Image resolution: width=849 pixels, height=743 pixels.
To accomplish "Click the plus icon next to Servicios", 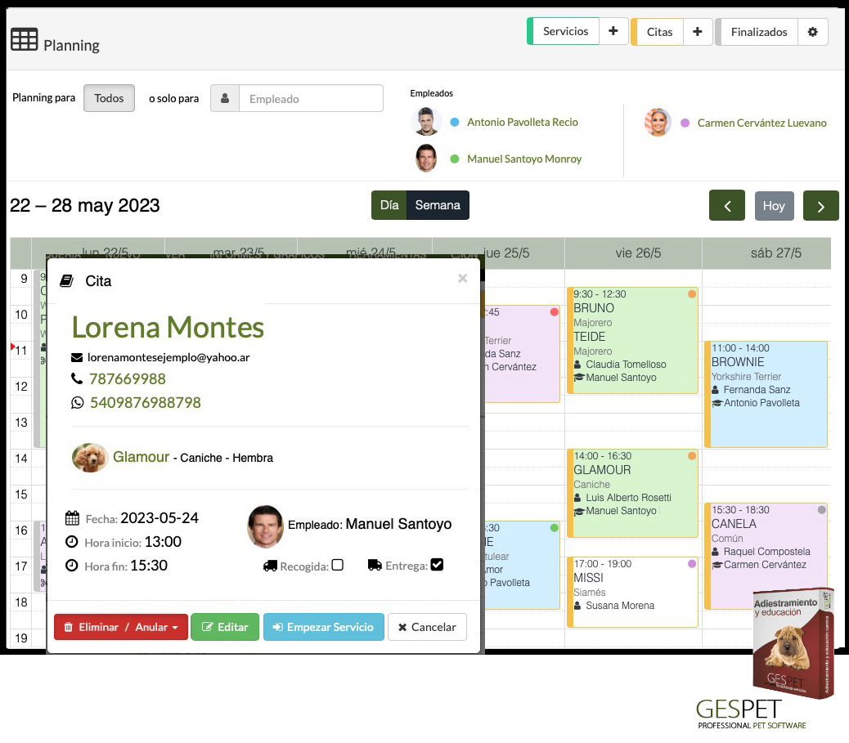I will 613,32.
